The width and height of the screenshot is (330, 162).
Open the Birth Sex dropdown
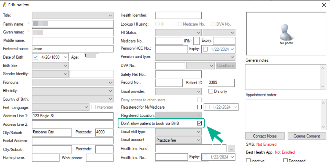point(50,65)
